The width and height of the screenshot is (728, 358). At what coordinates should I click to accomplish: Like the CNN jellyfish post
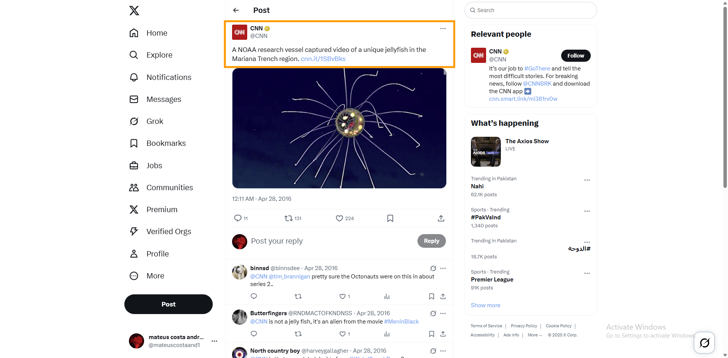[x=339, y=218]
